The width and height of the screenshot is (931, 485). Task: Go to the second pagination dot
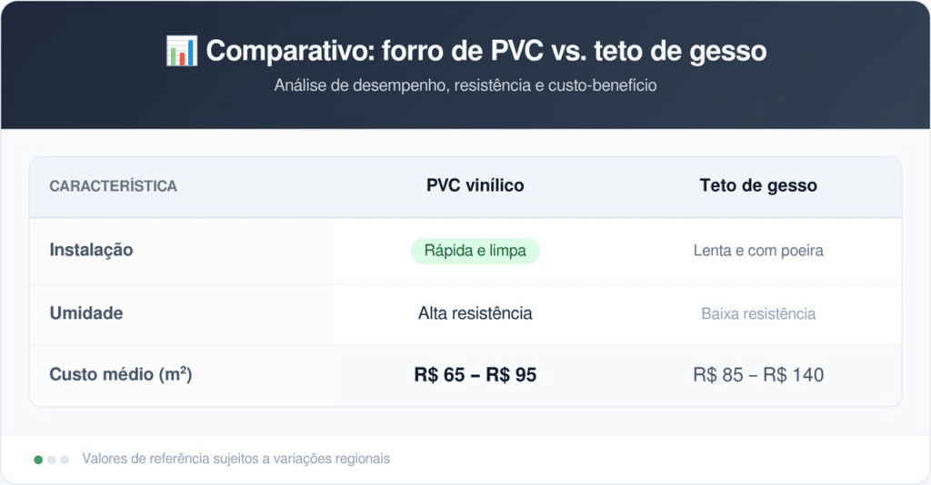52,460
